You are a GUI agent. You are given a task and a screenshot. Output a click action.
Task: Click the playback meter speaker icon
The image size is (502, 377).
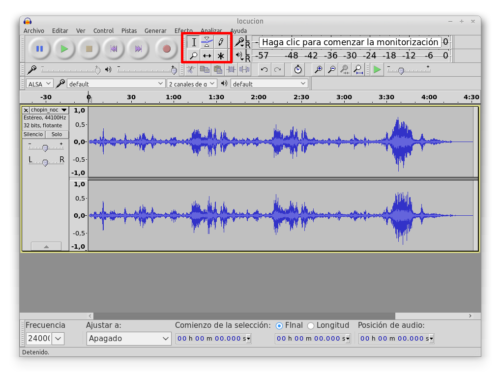point(239,56)
